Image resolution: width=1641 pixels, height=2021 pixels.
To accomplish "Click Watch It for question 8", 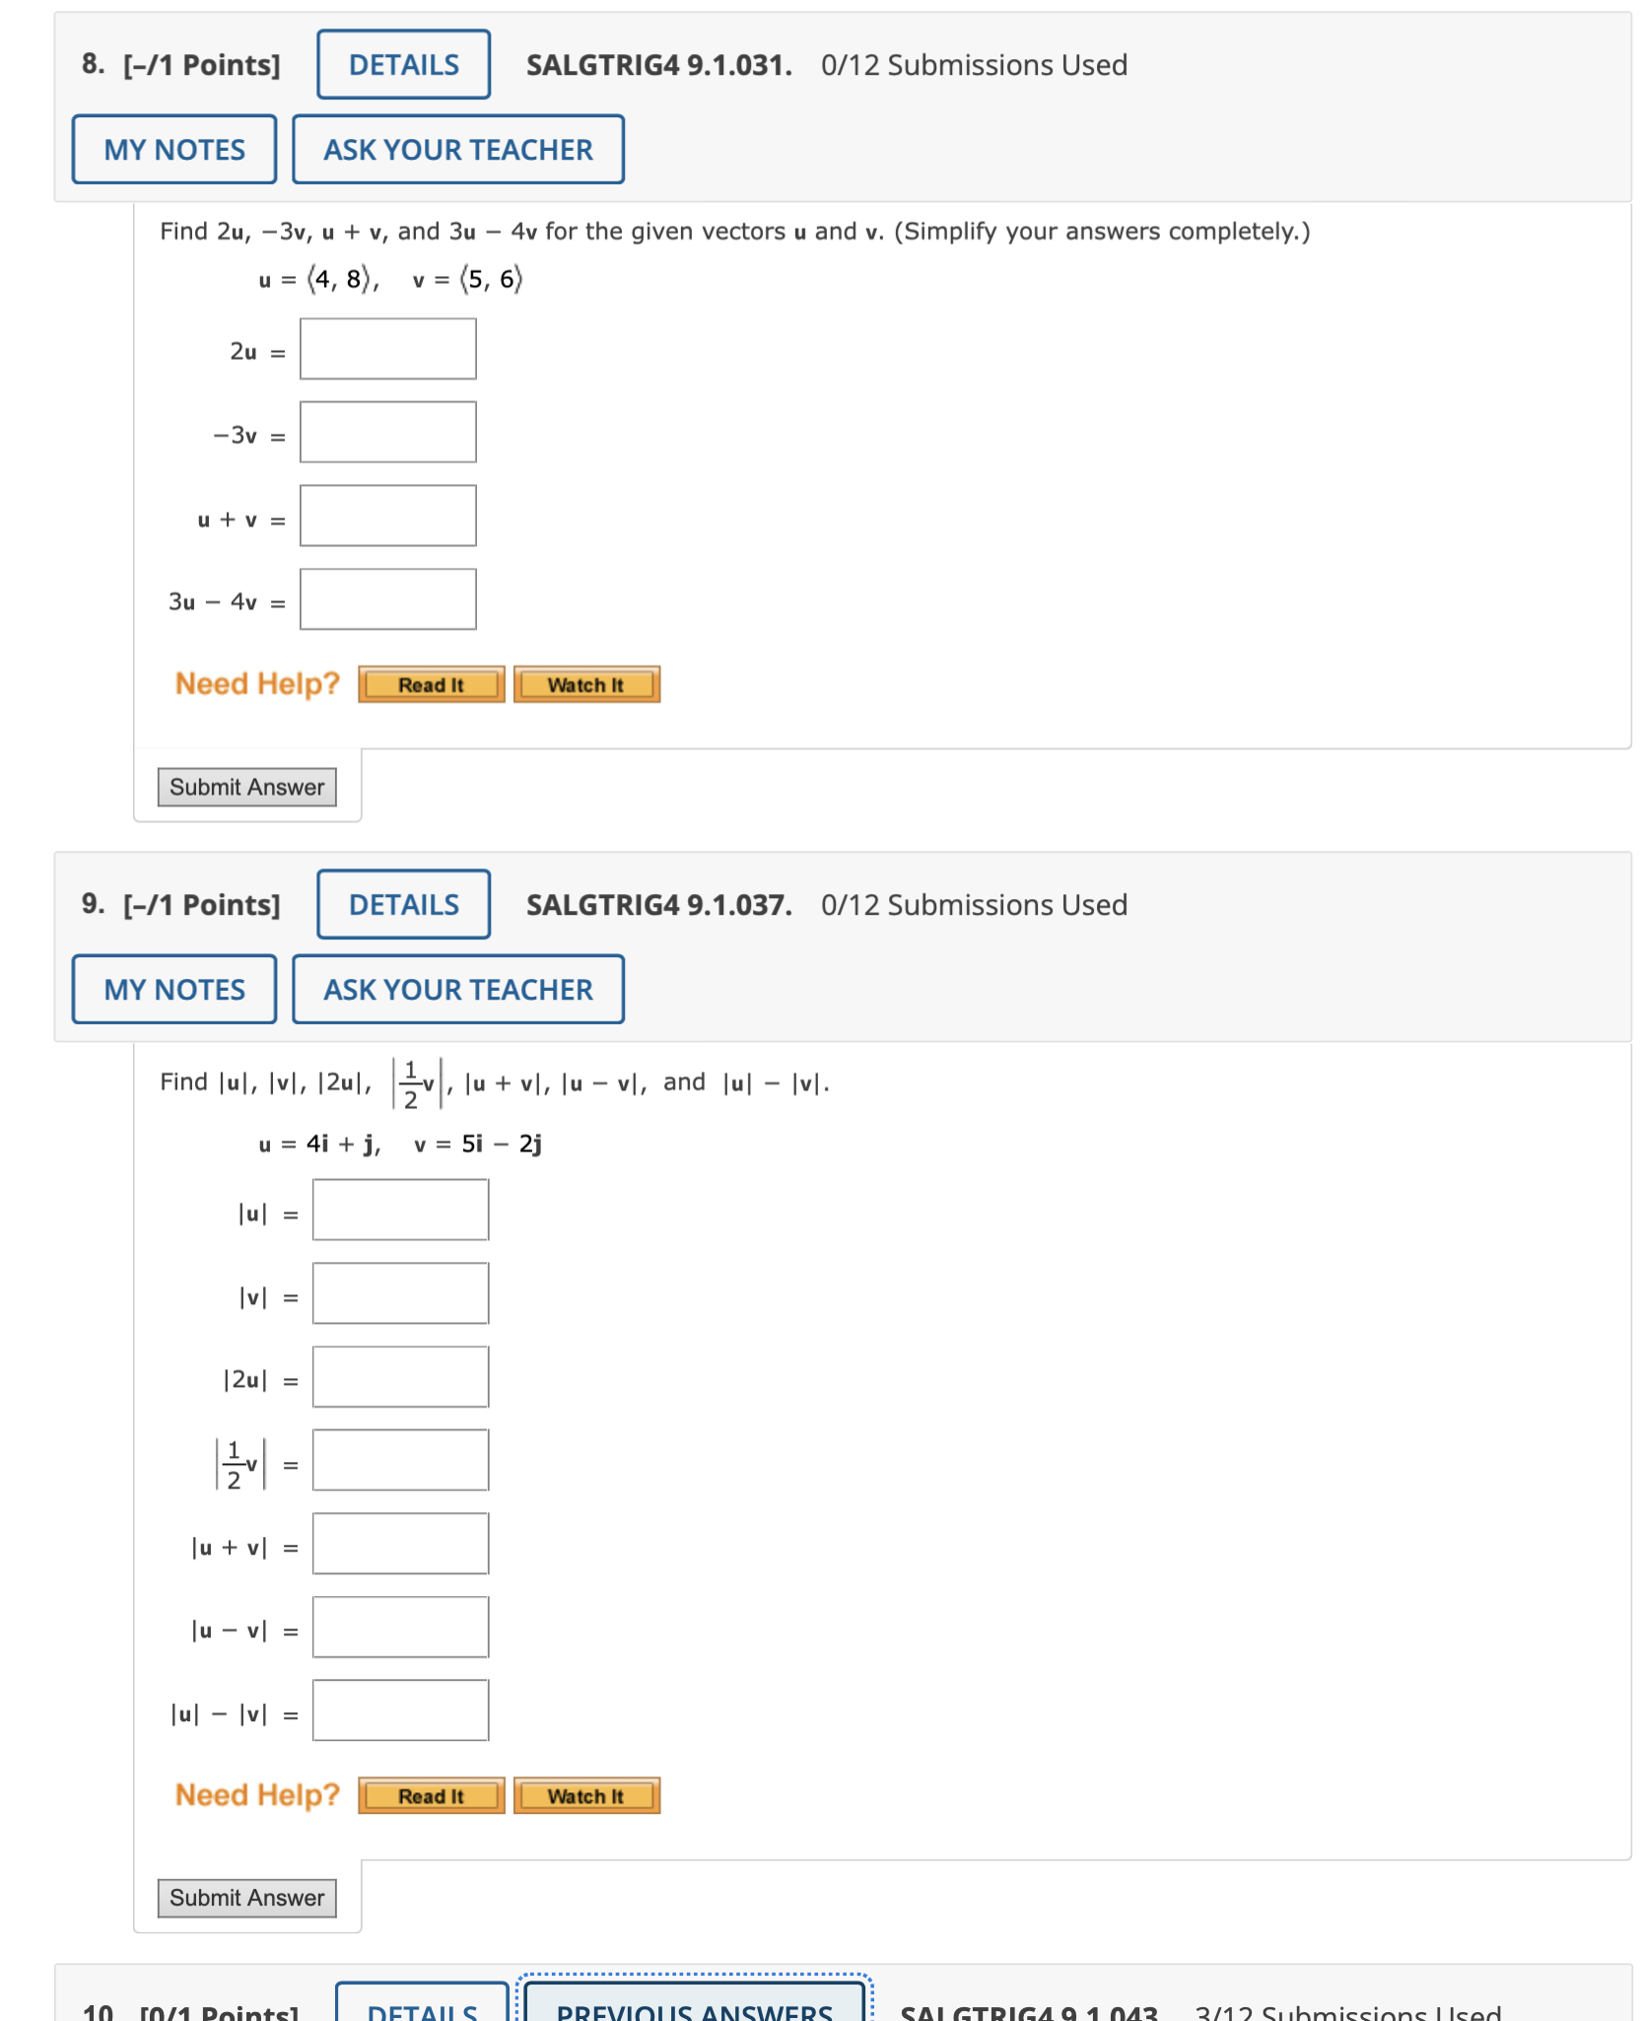I will pyautogui.click(x=586, y=684).
